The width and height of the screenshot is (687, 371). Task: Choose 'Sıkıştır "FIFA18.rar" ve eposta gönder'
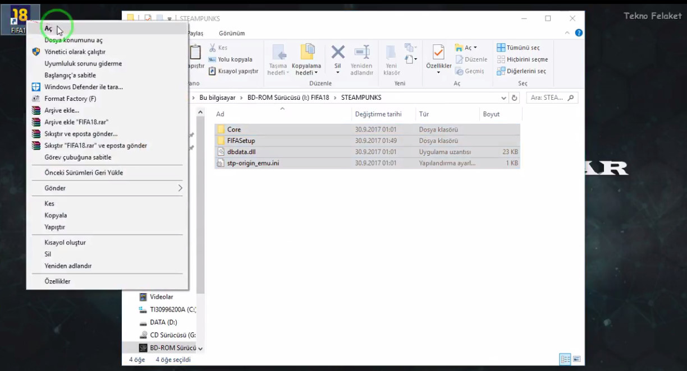tap(107, 146)
